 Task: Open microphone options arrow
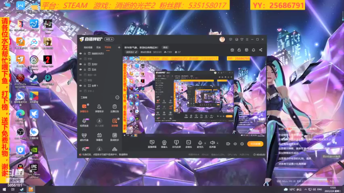205,143
